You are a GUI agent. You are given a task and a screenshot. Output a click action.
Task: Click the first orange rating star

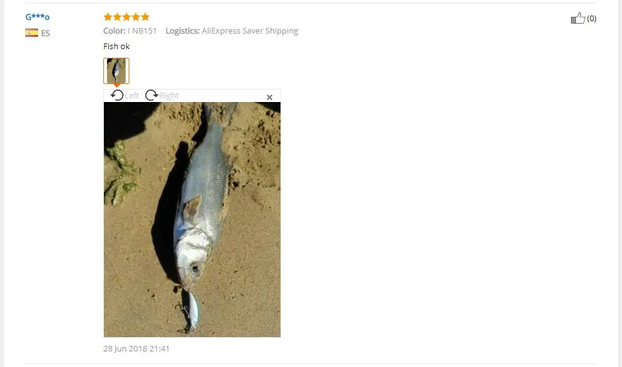pyautogui.click(x=108, y=17)
